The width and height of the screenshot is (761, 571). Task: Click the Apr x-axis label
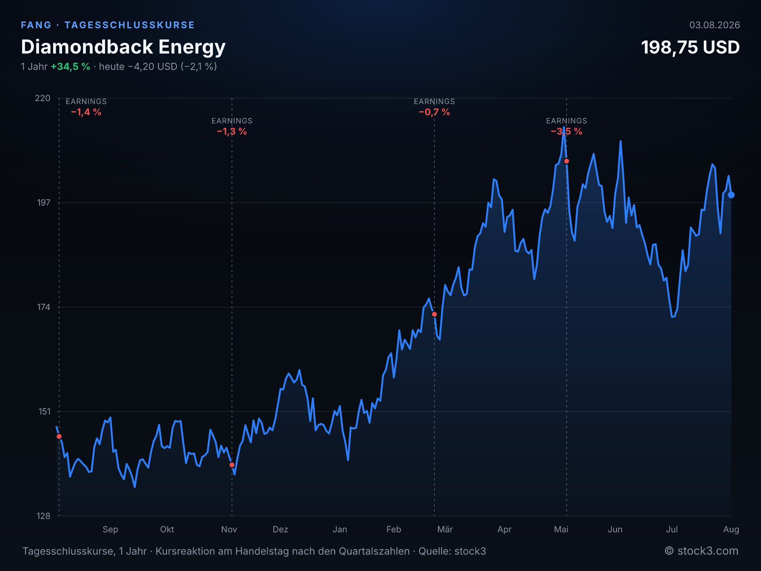505,529
